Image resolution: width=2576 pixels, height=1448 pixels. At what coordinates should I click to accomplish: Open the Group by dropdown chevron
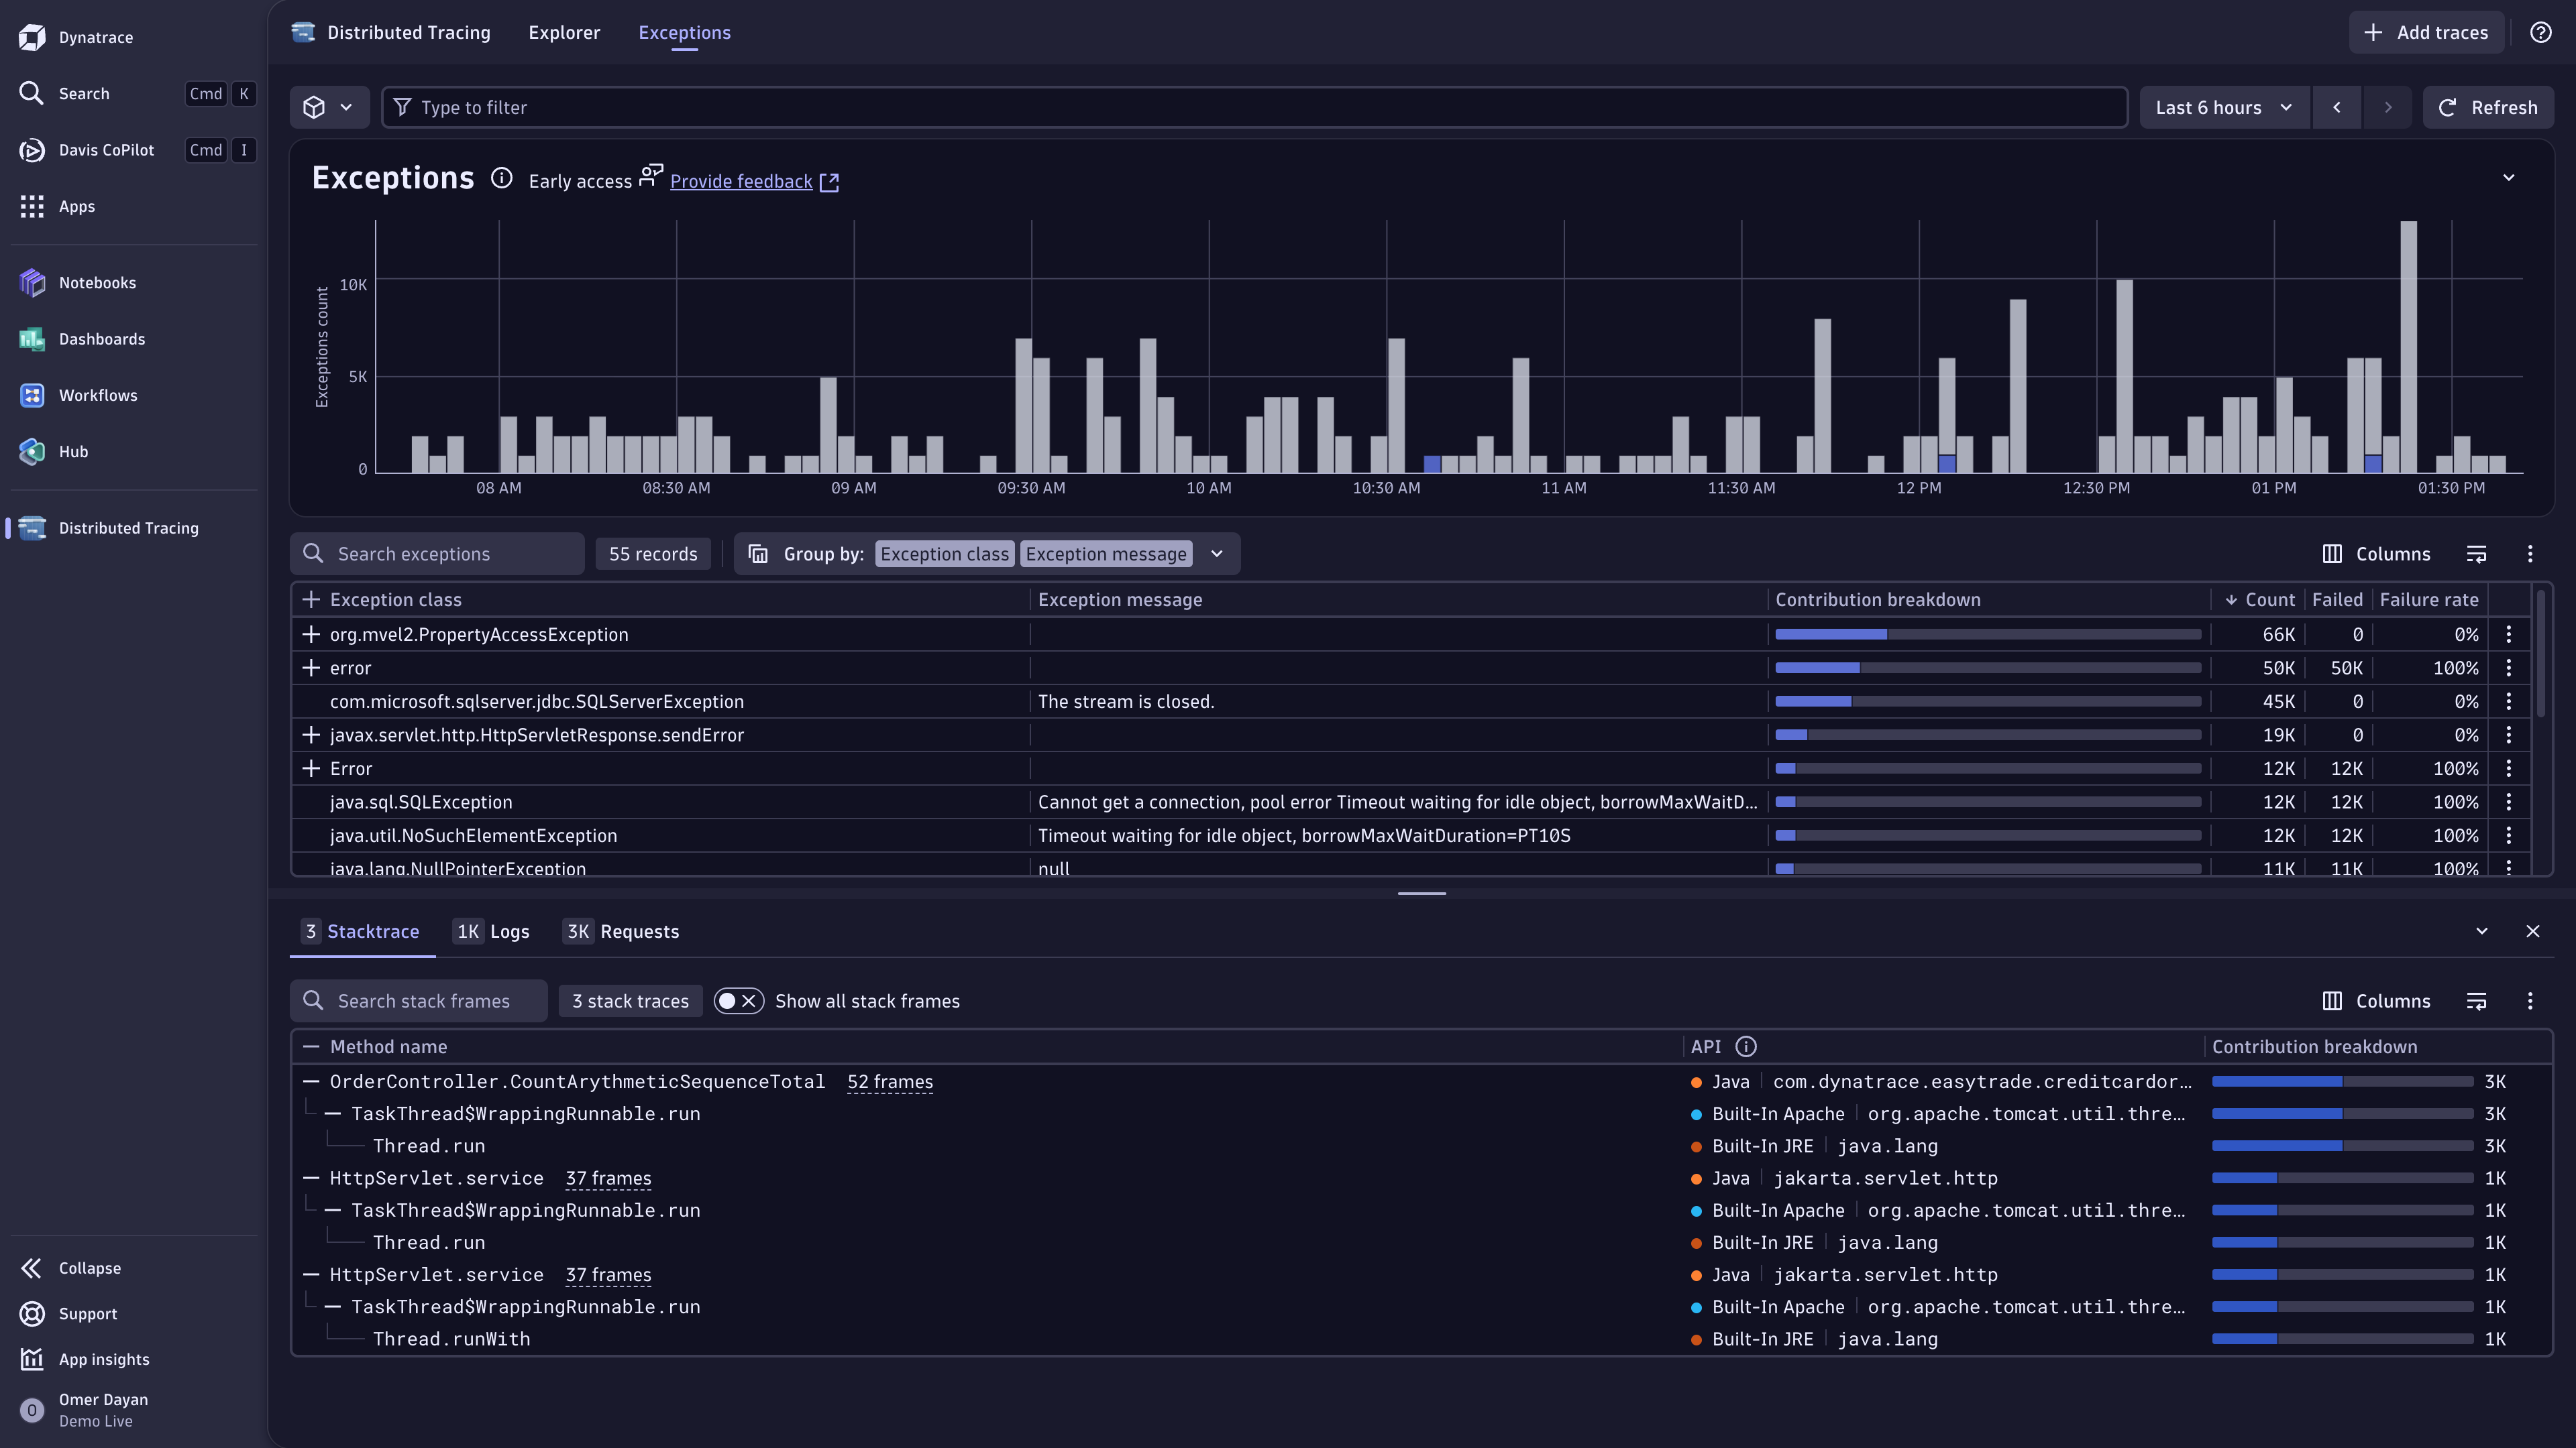[1216, 554]
